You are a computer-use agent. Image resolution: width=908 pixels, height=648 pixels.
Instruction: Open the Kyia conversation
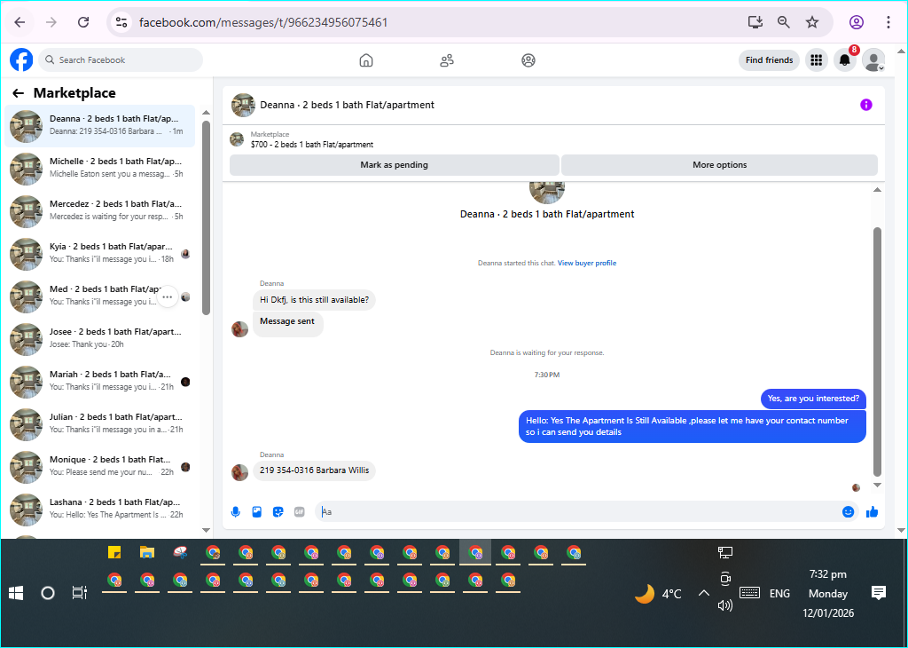pos(99,254)
